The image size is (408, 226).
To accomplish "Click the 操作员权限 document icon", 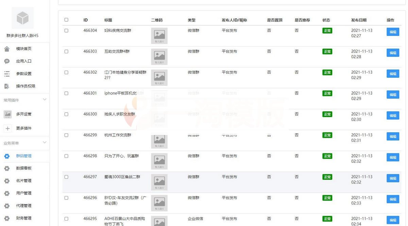I will click(x=7, y=86).
